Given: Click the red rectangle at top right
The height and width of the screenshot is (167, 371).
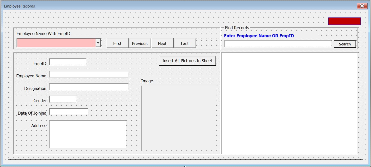Looking at the screenshot, I should coord(344,21).
